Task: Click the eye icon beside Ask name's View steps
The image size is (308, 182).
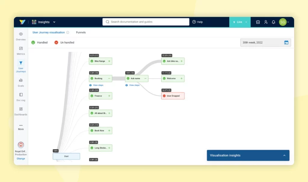Action: (x=127, y=85)
